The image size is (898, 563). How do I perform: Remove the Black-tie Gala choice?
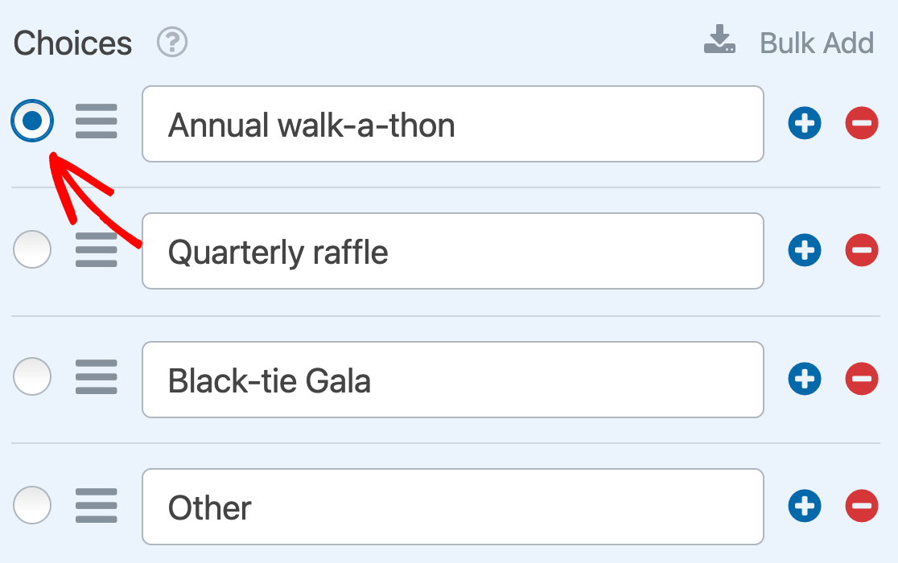[x=862, y=379]
